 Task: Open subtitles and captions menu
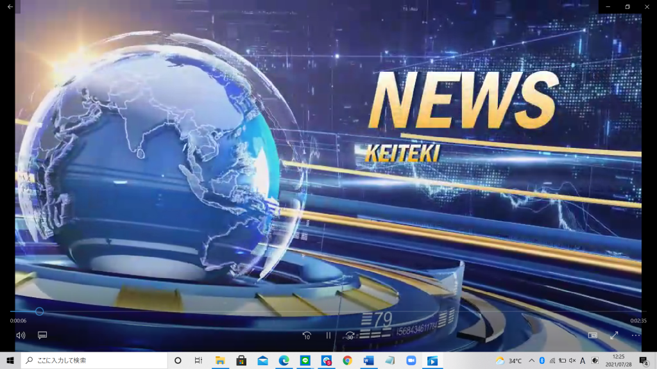point(42,335)
